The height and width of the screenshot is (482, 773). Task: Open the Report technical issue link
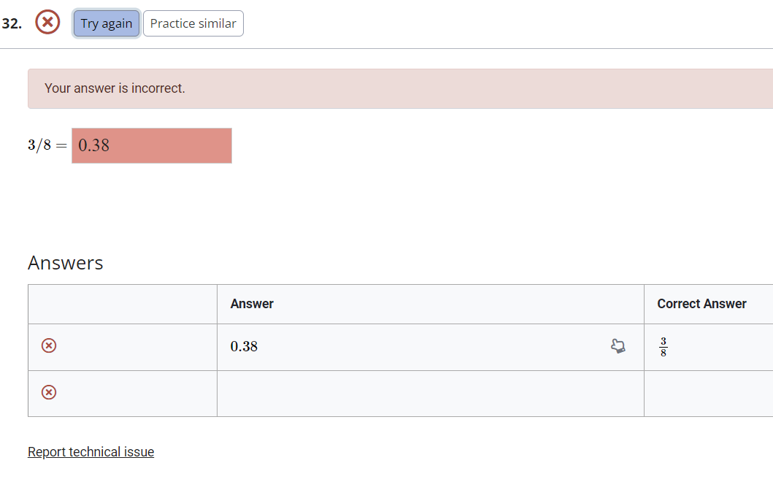click(91, 452)
